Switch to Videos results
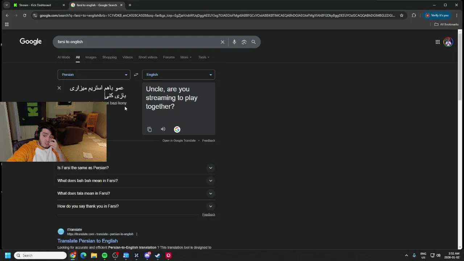The image size is (464, 261). click(x=128, y=57)
